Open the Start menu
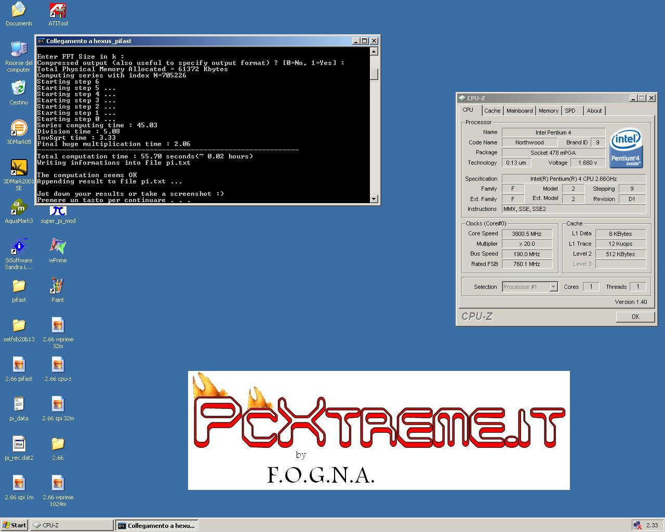Image resolution: width=665 pixels, height=532 pixels. [15, 525]
